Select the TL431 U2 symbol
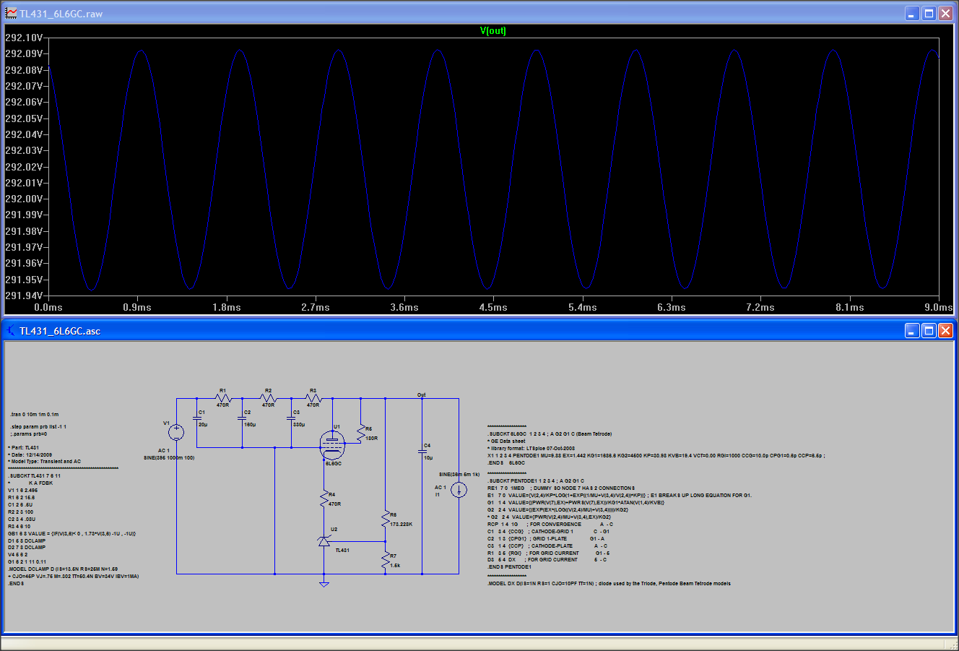This screenshot has height=651, width=959. coord(324,541)
